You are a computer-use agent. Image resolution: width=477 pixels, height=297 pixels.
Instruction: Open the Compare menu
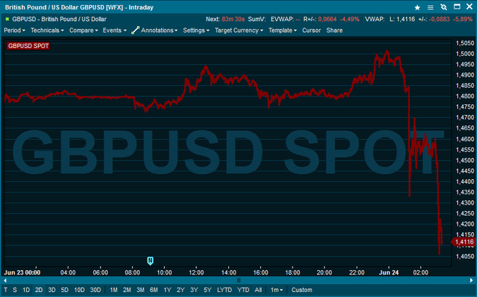click(x=83, y=31)
